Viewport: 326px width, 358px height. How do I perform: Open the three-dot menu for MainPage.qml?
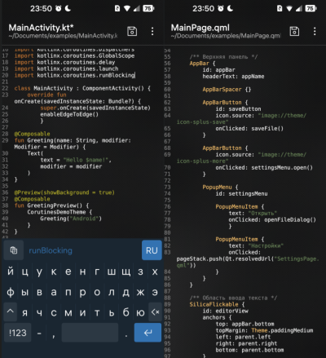tap(315, 31)
